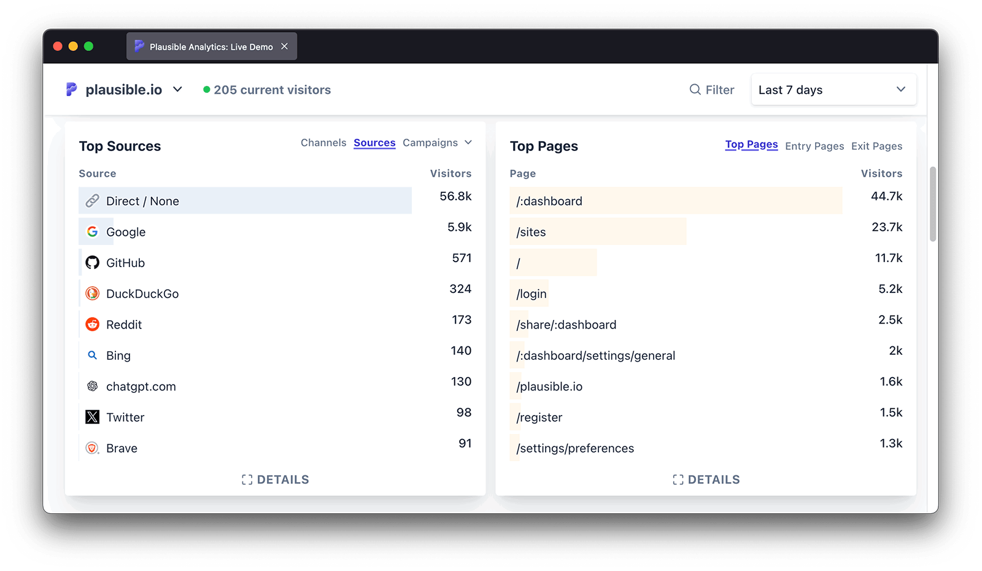Open the Last 7 days period dropdown

(833, 90)
